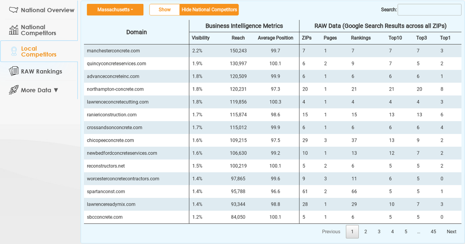Toggle Hide National Competitors
Screen dimensions: 465x244
tap(209, 10)
